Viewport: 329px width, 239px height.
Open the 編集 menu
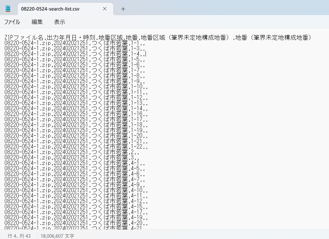pos(37,22)
